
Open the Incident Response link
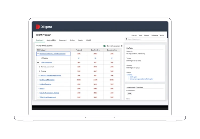pos(45,84)
